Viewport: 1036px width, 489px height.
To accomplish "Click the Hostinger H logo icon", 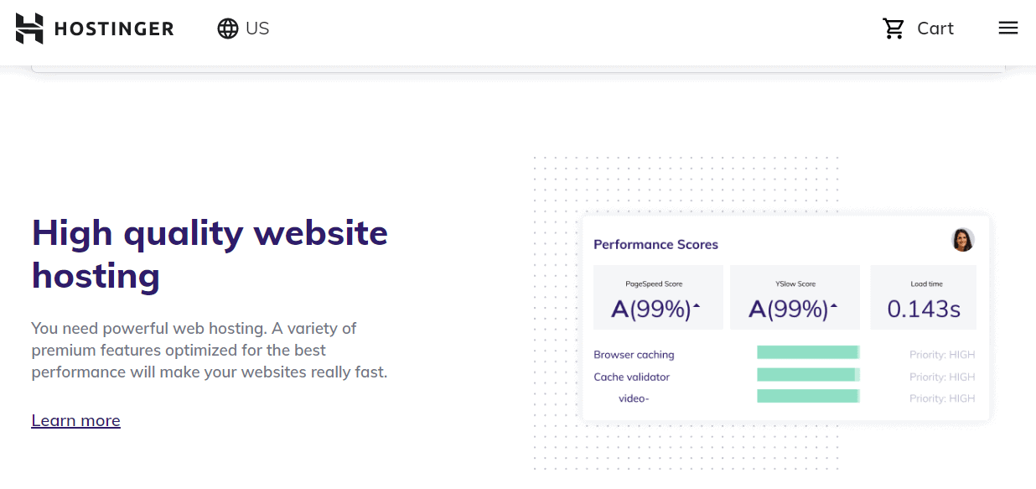I will [x=28, y=29].
